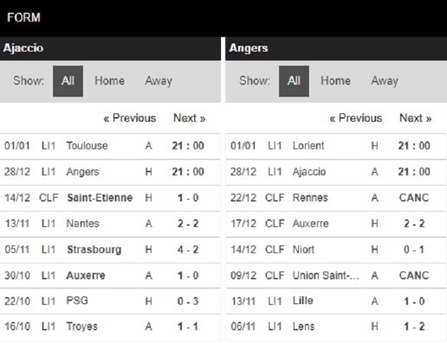
Task: Open Saint-Etienne 1 - 0 match result
Action: coord(110,198)
